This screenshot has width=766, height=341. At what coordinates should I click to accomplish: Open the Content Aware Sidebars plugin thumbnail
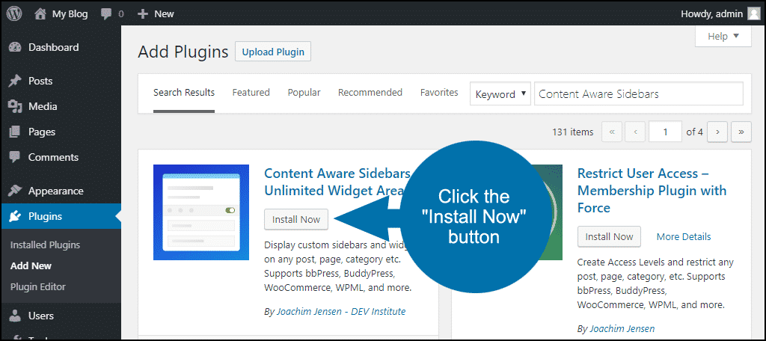[201, 212]
